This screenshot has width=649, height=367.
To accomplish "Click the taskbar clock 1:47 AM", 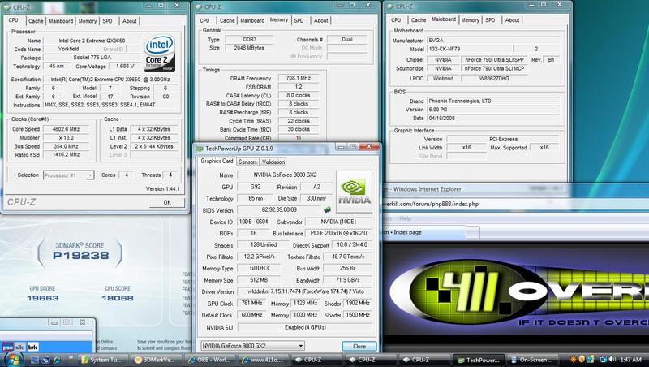I will (631, 360).
